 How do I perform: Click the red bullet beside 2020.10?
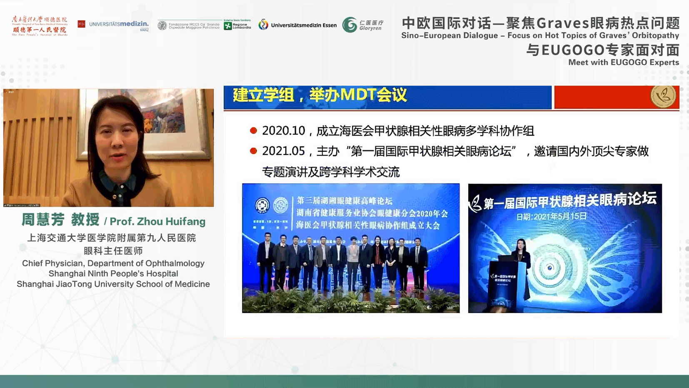tap(253, 131)
